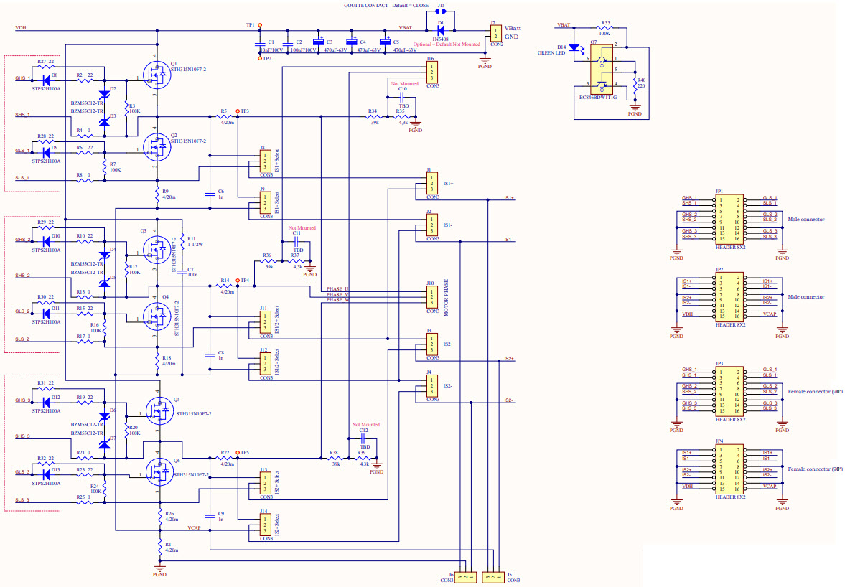
Task: Select the Q7 BC846BDW1T1G transistor symbol
Action: click(603, 72)
